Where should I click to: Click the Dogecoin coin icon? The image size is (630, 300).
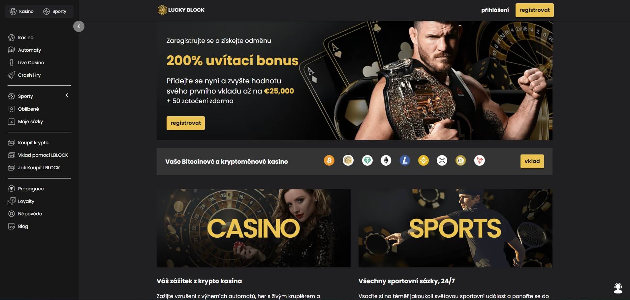coord(460,161)
